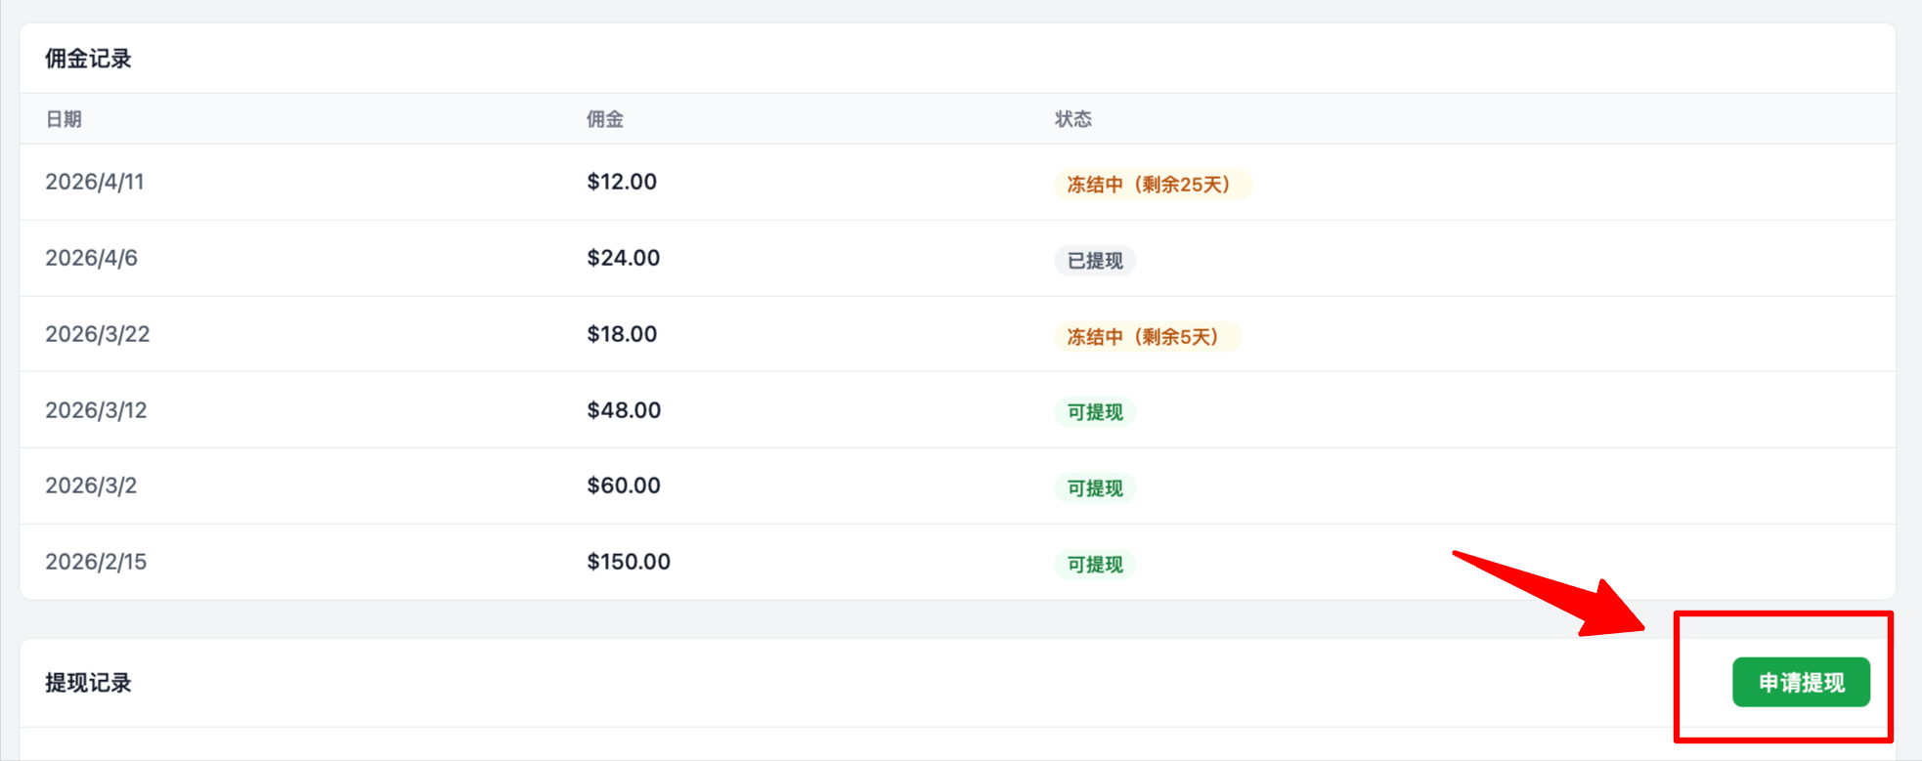Click the 佣金记录 section title

pos(88,59)
